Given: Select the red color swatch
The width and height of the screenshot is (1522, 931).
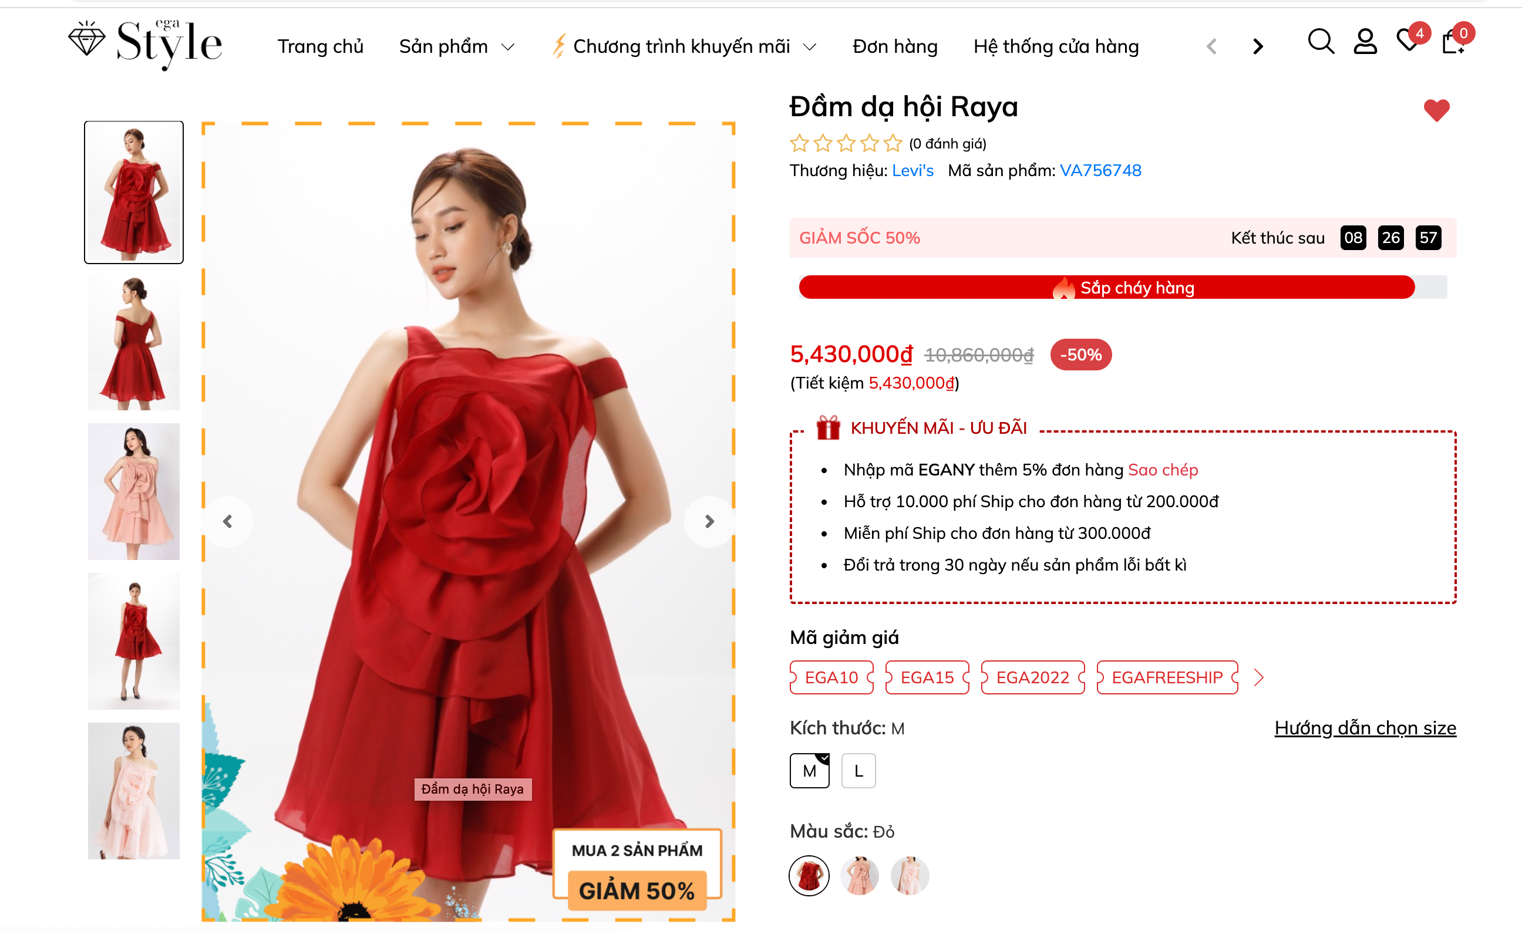Looking at the screenshot, I should point(809,875).
